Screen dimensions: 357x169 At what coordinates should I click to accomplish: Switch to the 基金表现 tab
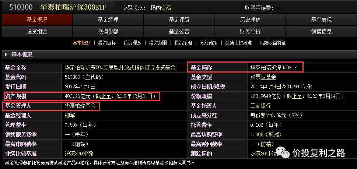coord(321,20)
